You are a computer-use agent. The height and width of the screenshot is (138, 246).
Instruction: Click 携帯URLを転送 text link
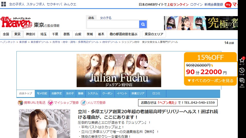click(35, 103)
